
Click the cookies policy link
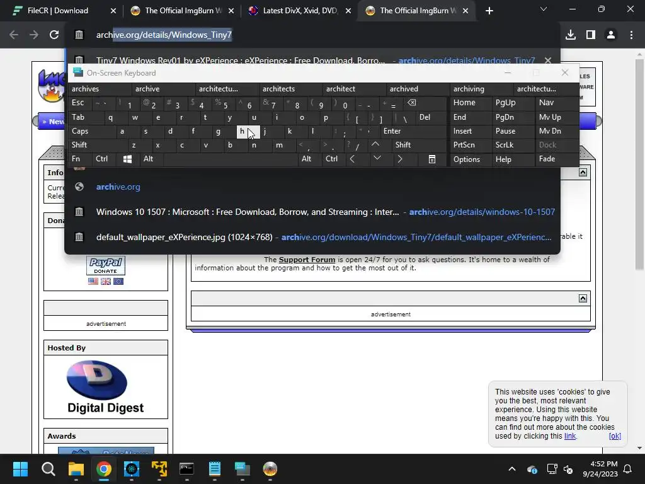coord(569,436)
